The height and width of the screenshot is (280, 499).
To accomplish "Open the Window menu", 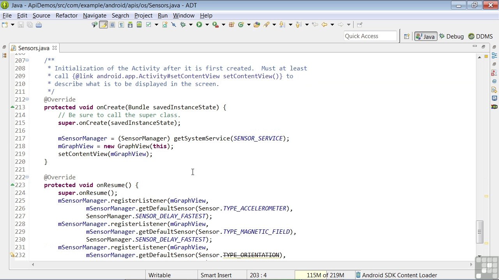I will 184,16.
